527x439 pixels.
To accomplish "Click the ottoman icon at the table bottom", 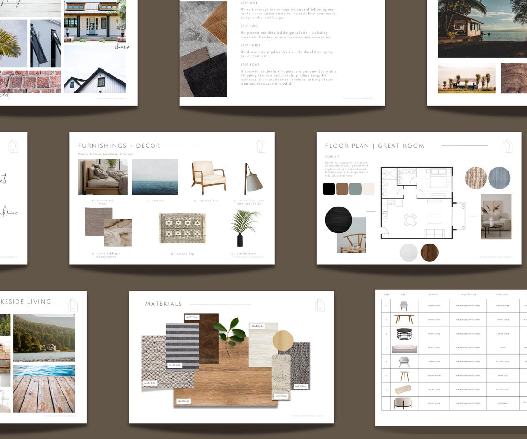I will 404,403.
